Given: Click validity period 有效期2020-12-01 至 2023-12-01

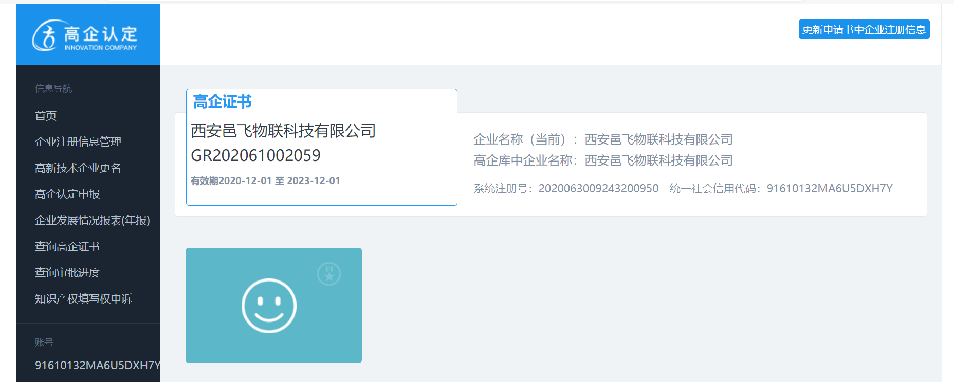Looking at the screenshot, I should 265,181.
